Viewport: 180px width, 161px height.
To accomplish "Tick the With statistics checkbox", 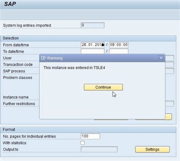I will pyautogui.click(x=82, y=143).
